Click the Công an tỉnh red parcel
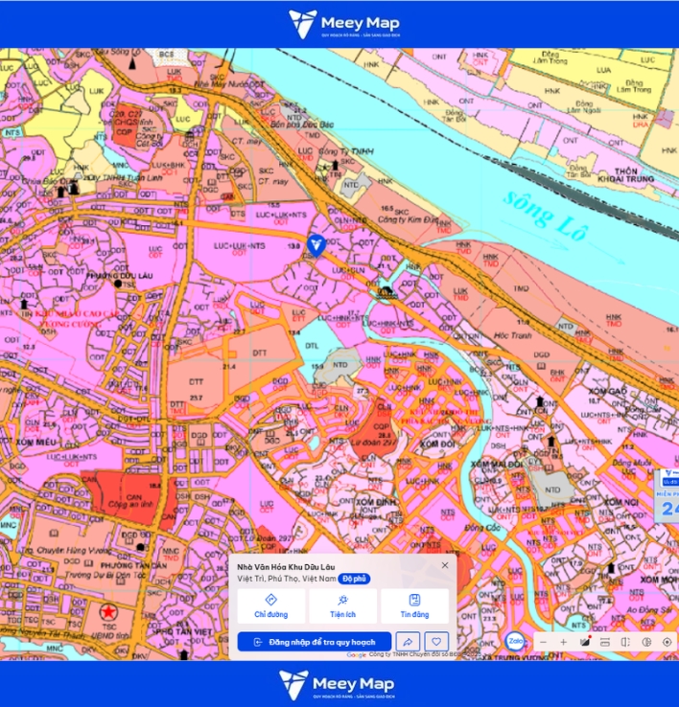This screenshot has height=707, width=679. [133, 500]
